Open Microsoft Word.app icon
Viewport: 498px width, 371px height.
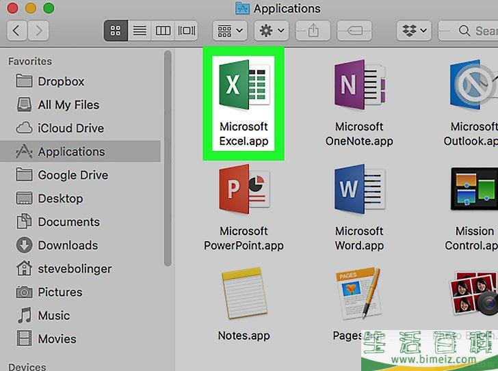coord(360,189)
